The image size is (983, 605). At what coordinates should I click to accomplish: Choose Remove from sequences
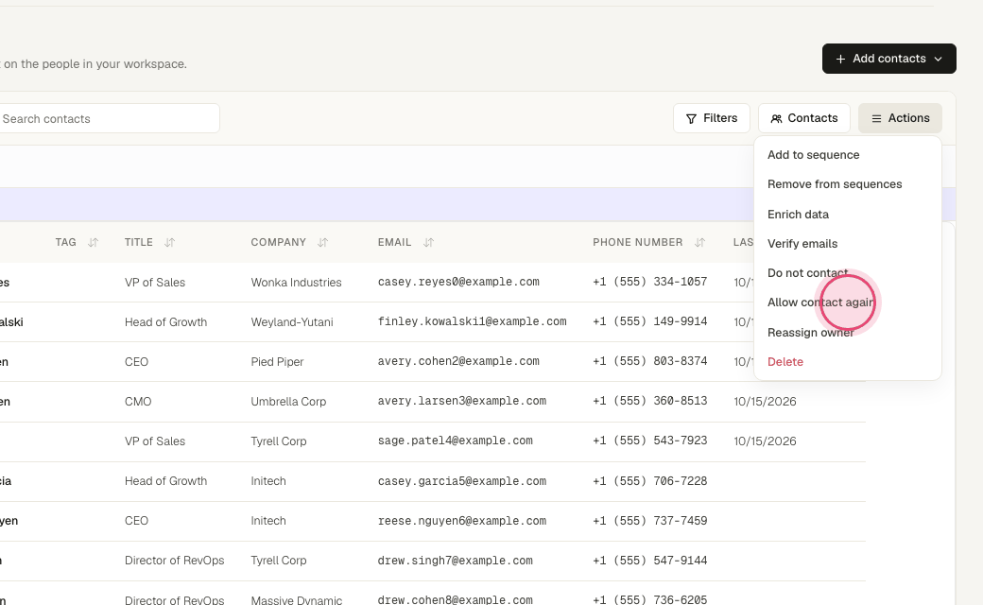(835, 184)
